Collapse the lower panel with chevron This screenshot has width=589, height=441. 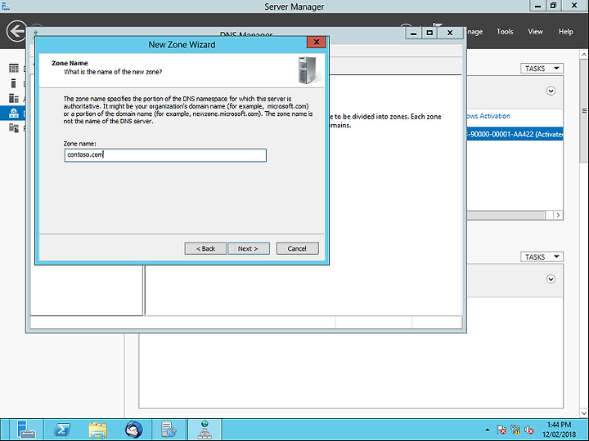click(551, 279)
